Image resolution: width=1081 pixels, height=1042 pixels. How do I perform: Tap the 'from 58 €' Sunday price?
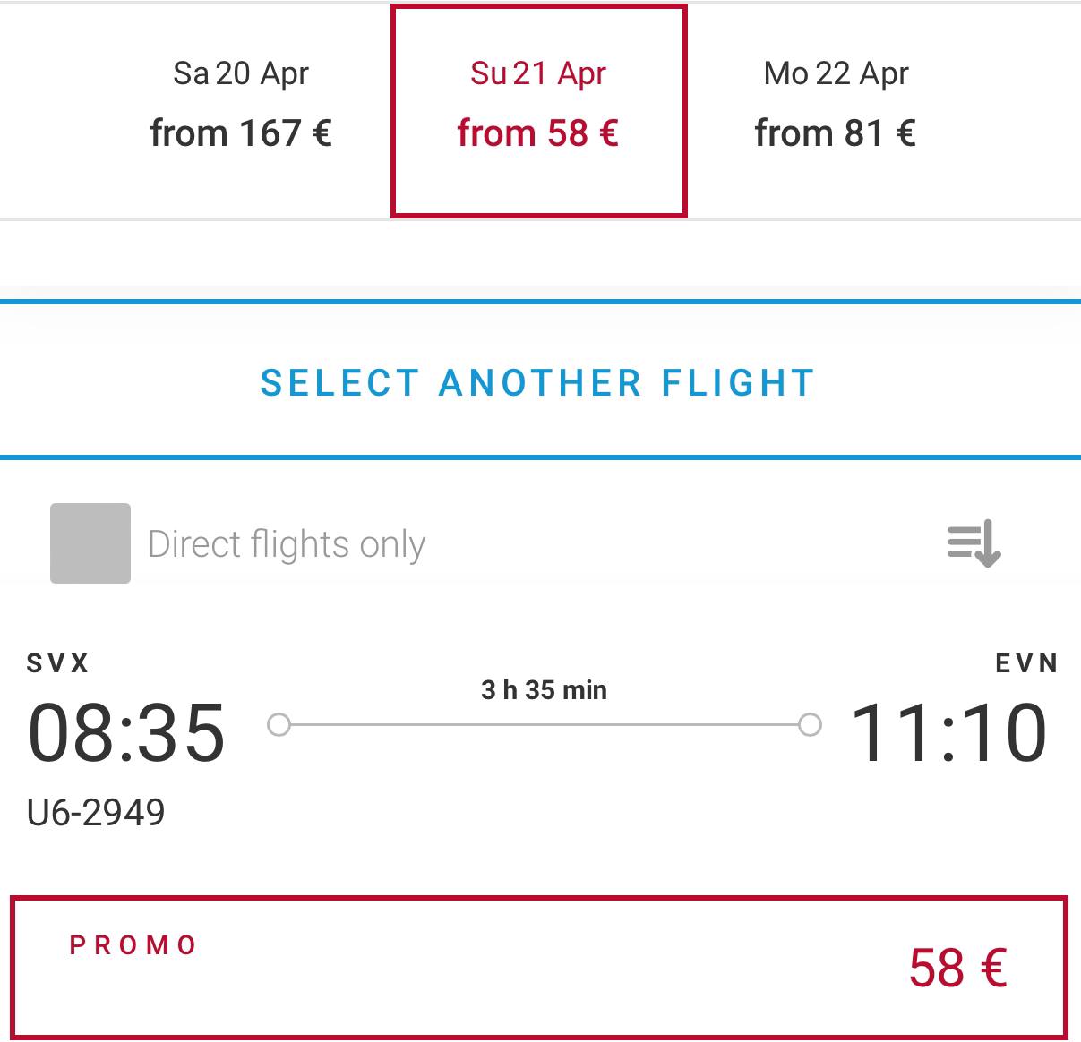coord(538,133)
